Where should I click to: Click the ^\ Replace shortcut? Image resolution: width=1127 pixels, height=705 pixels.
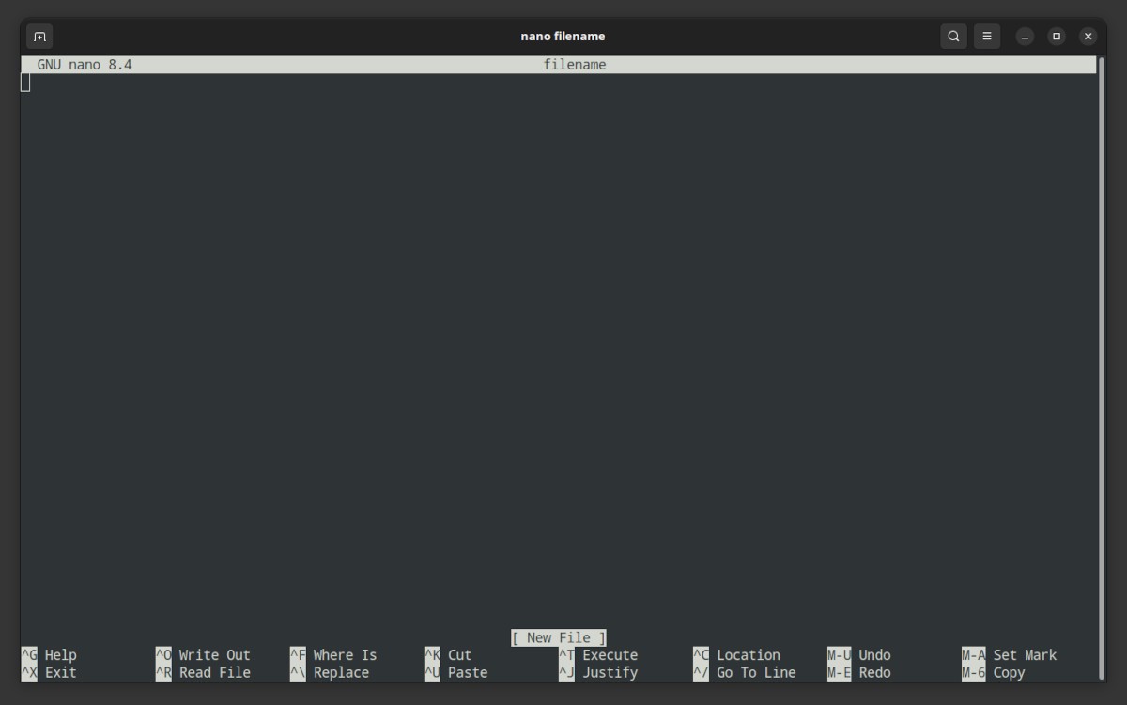[x=330, y=672]
